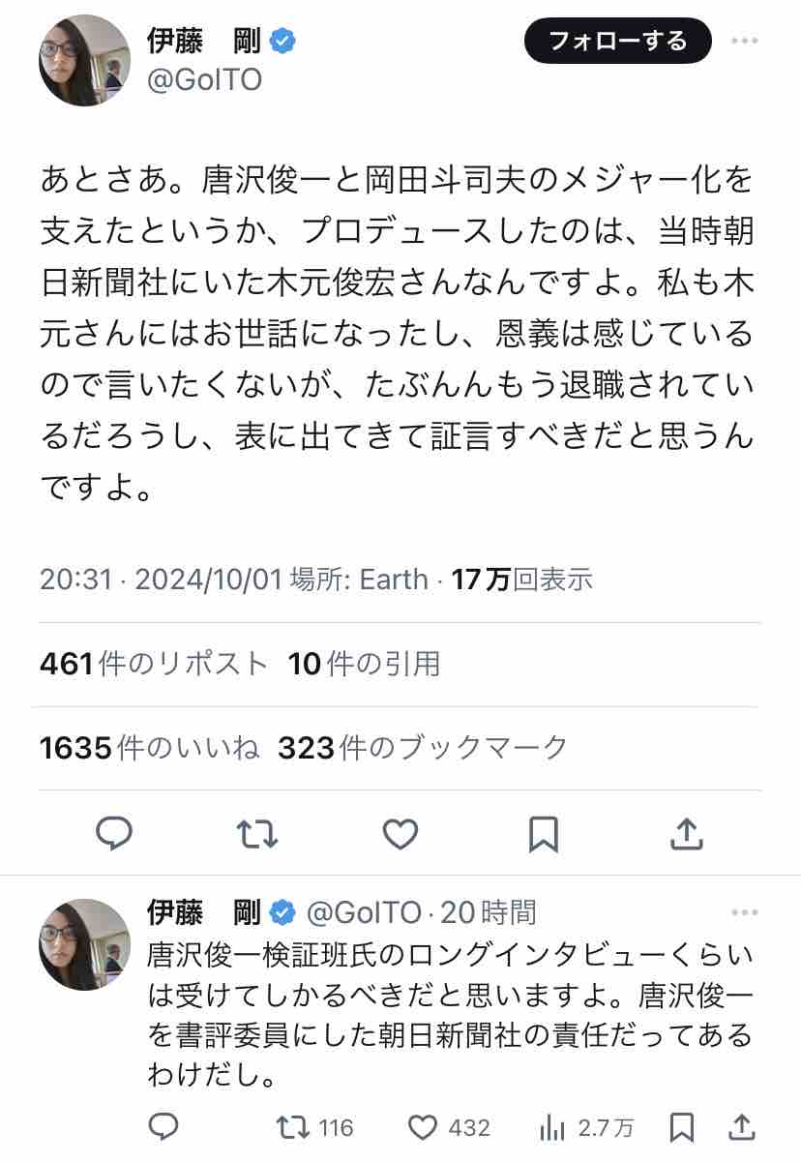Open the main tweet's more options menu
801x1162 pixels.
(744, 41)
